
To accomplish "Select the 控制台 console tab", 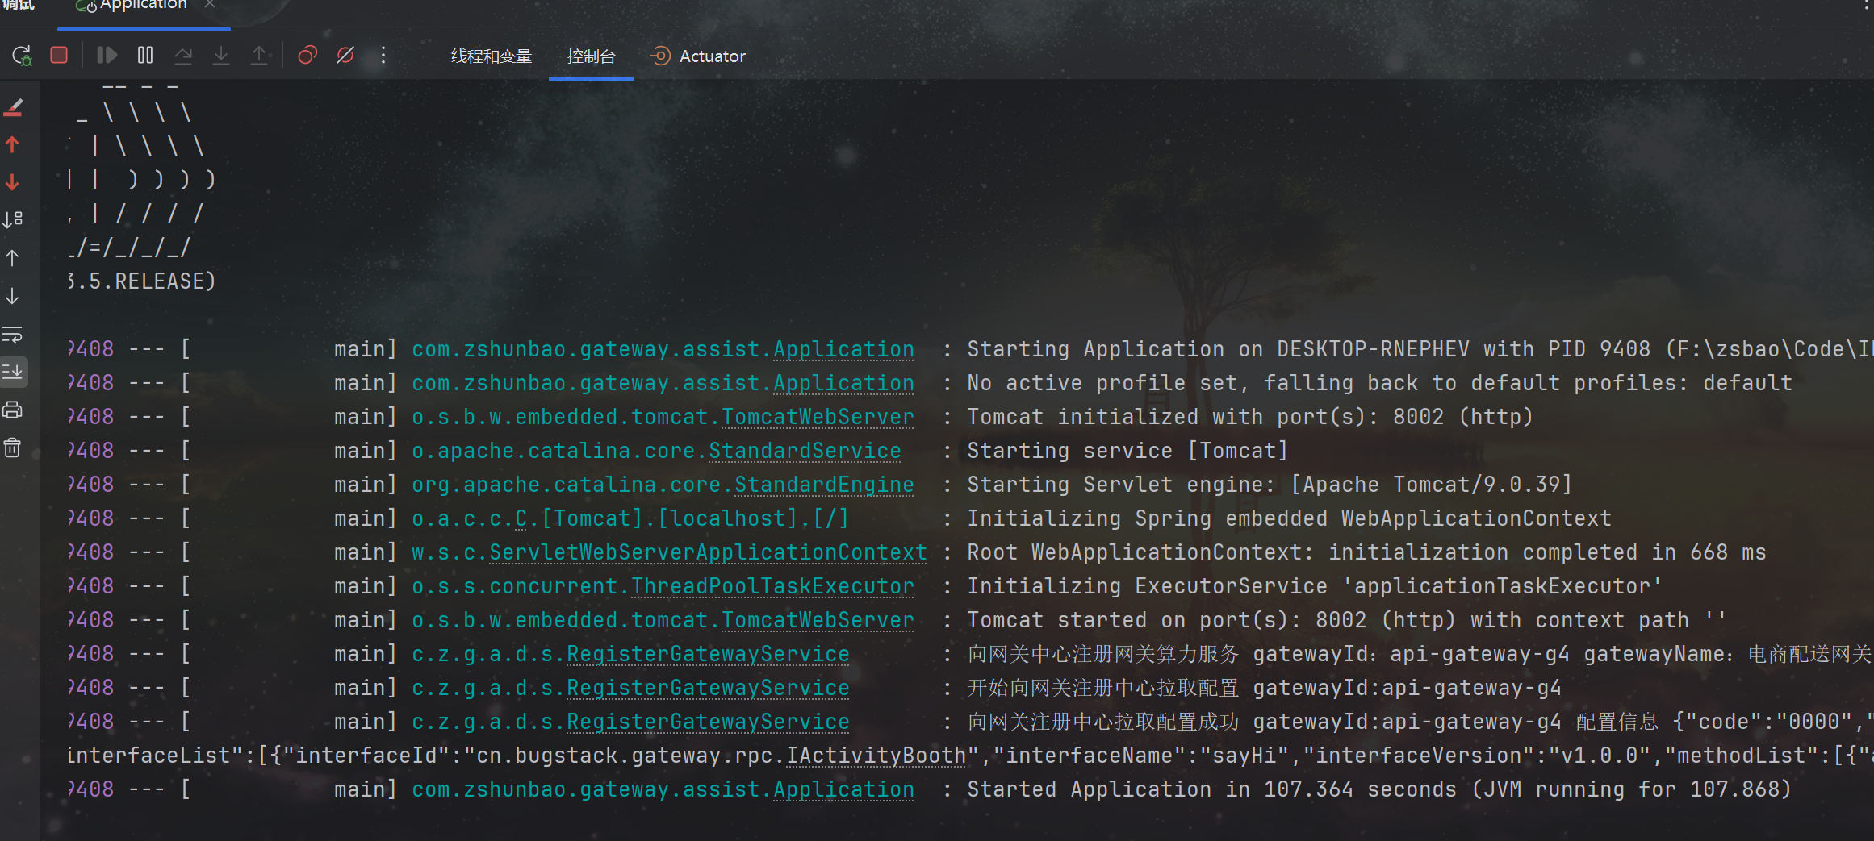I will point(591,56).
